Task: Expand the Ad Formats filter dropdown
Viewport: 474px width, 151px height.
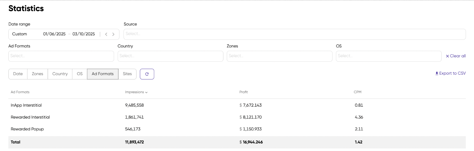Action: tap(61, 56)
